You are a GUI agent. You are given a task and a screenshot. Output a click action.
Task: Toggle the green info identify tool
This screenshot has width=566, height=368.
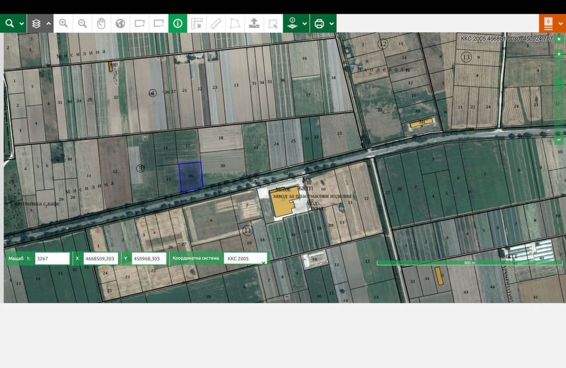pyautogui.click(x=178, y=23)
